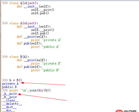Click the '__class__' output entry

(x=10, y=100)
